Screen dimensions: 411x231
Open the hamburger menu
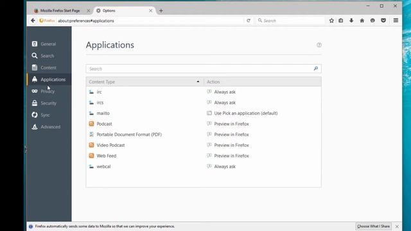396,21
